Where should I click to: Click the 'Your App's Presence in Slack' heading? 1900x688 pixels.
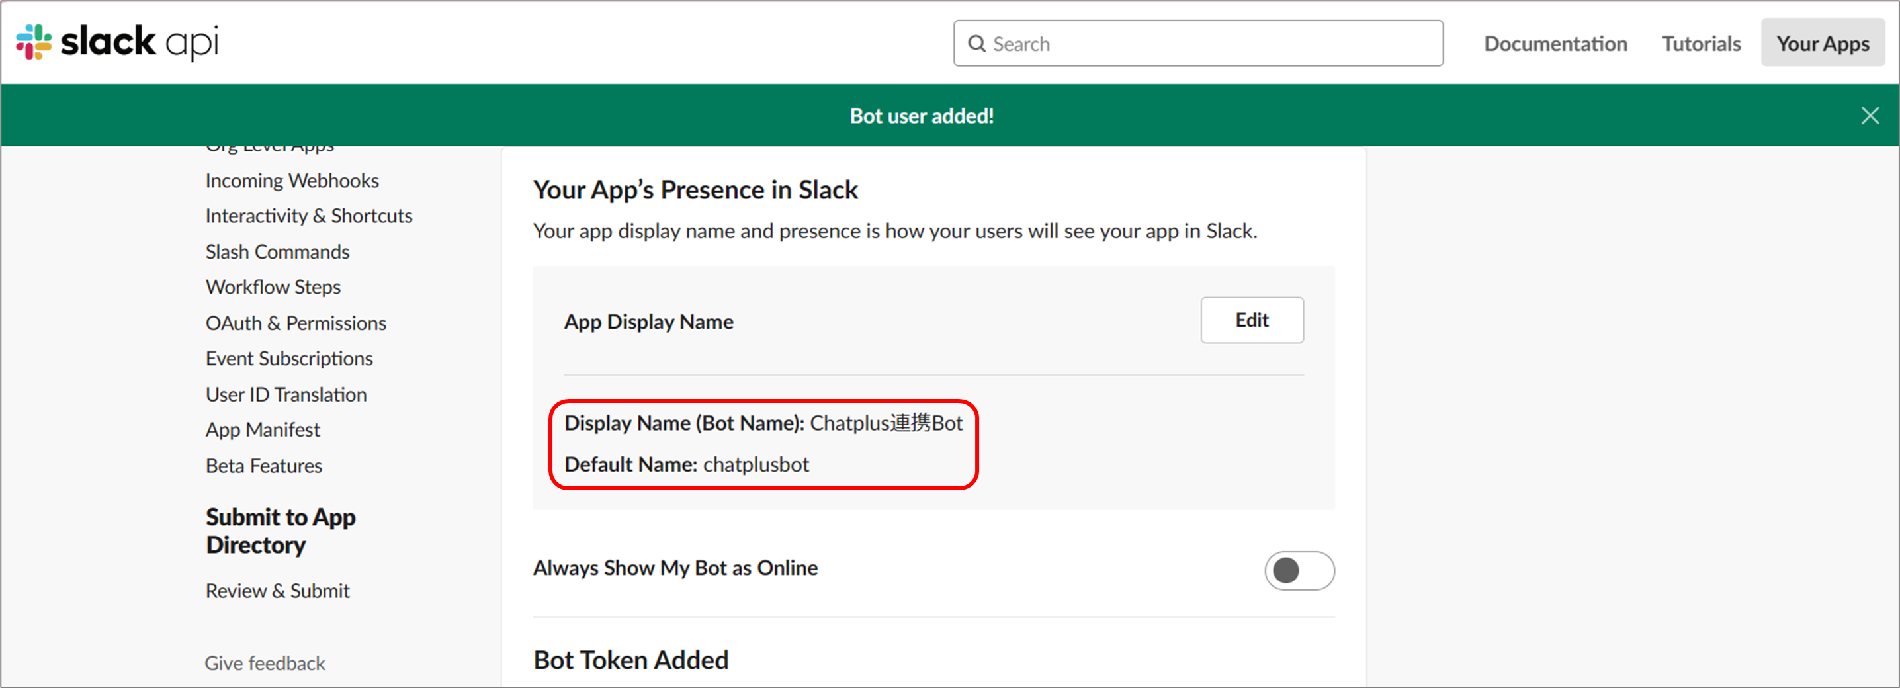point(695,191)
